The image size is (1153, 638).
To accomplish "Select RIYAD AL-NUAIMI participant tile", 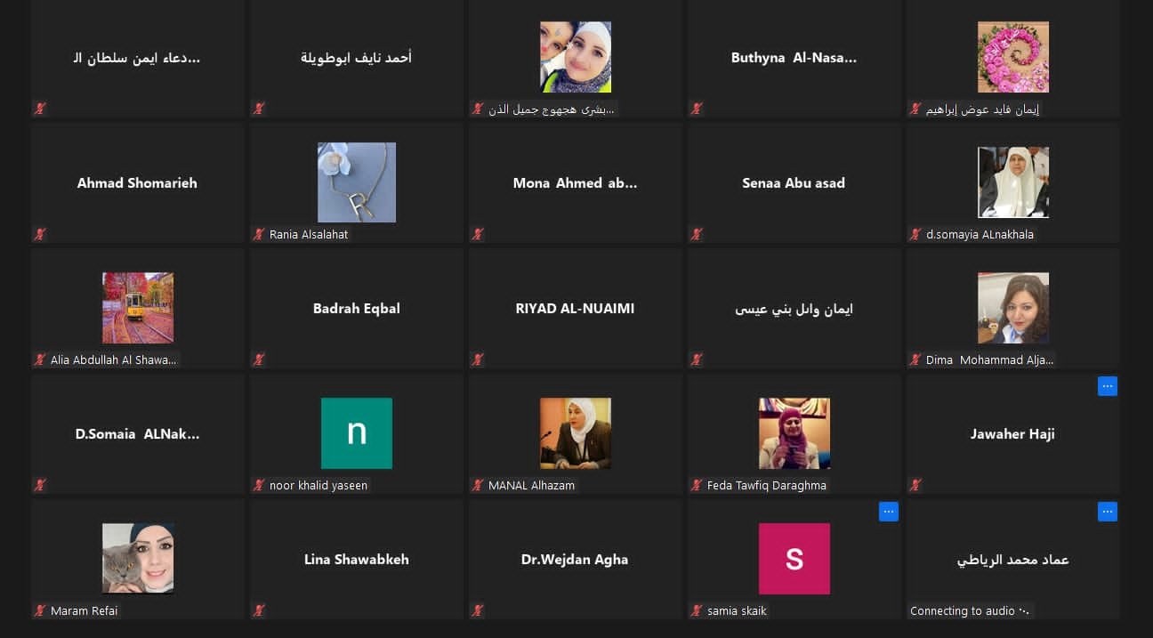I will pos(575,308).
